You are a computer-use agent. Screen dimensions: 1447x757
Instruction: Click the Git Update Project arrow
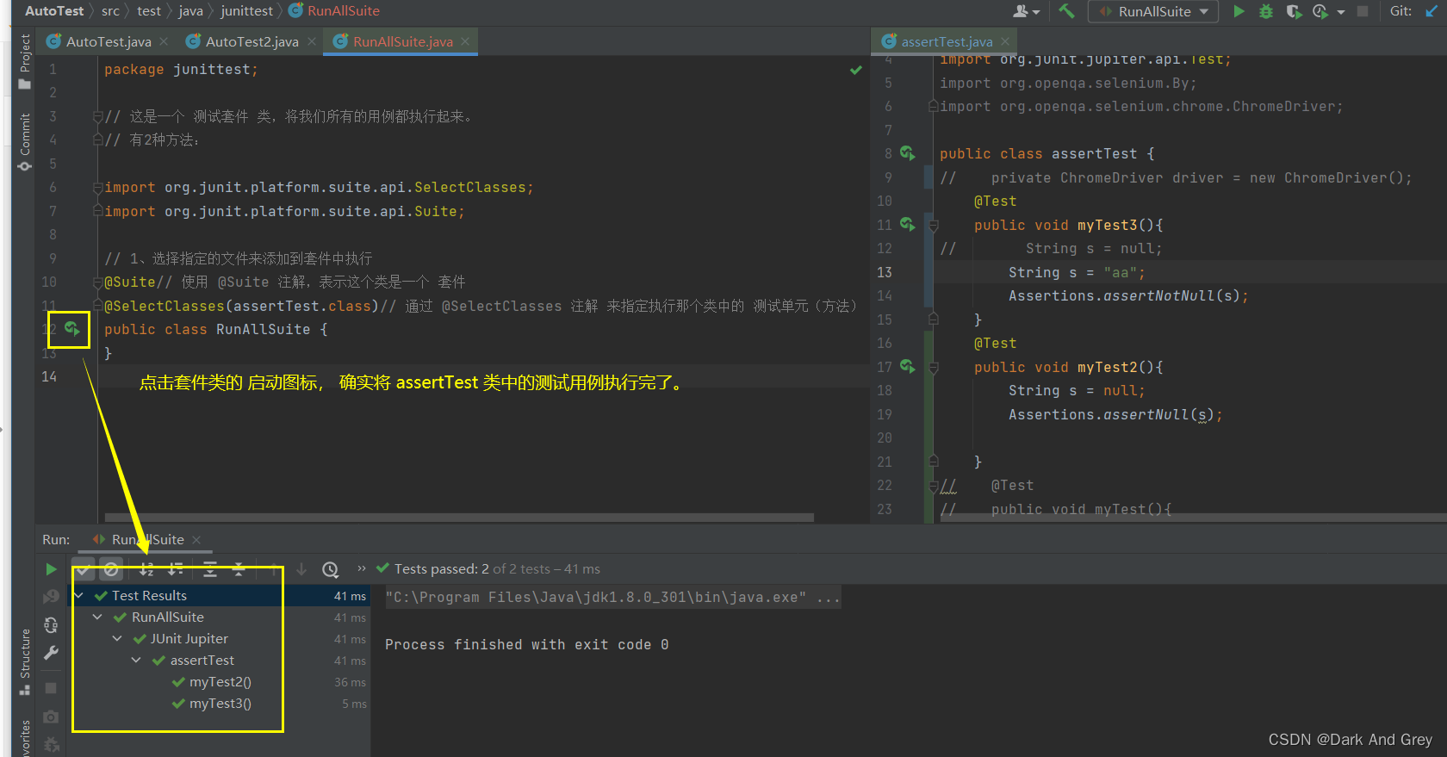[x=1431, y=11]
